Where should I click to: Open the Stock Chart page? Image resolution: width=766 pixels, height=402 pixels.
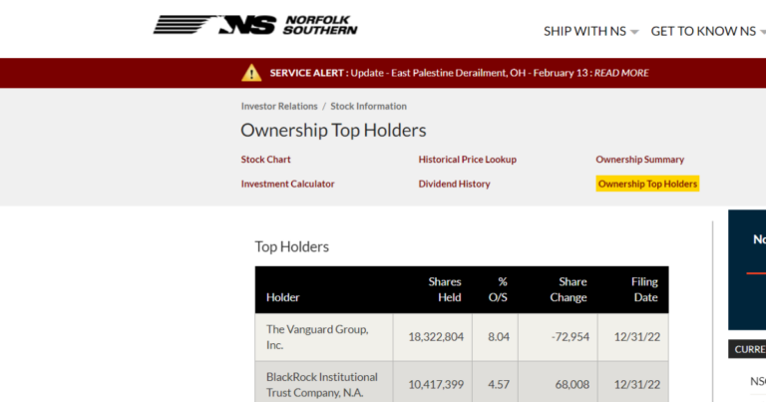pyautogui.click(x=265, y=160)
